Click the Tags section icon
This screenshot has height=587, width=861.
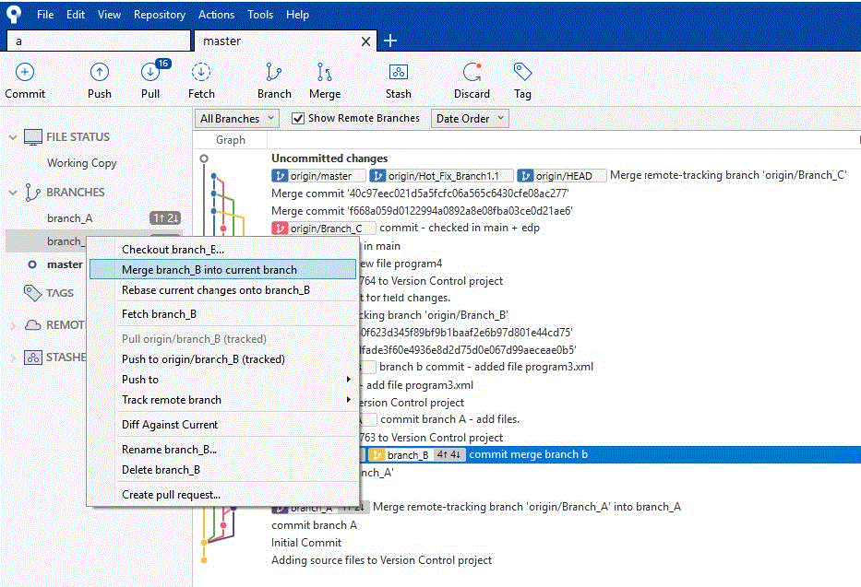click(x=33, y=293)
